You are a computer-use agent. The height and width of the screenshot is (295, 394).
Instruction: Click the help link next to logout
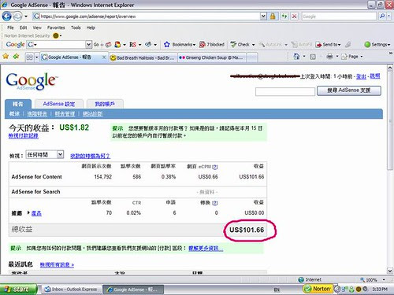(375, 76)
